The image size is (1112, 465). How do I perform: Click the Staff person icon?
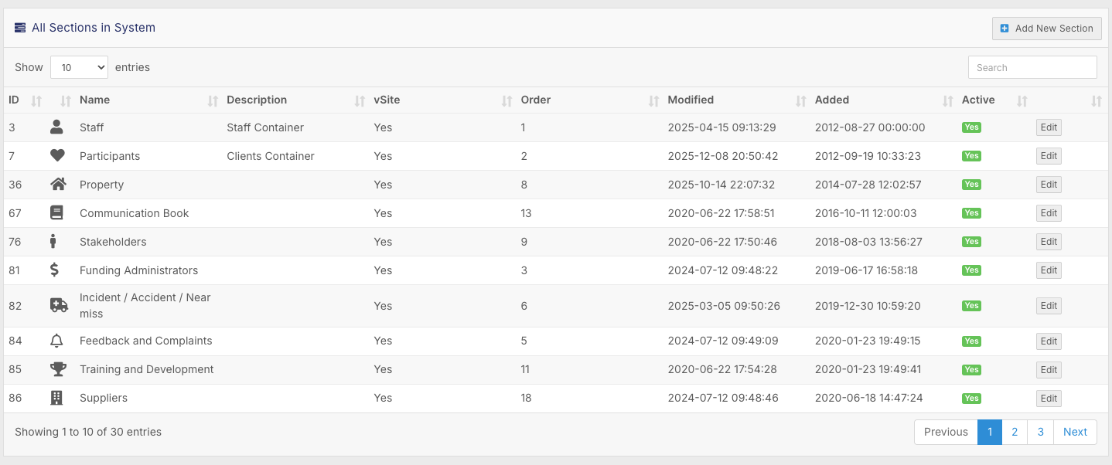click(56, 127)
